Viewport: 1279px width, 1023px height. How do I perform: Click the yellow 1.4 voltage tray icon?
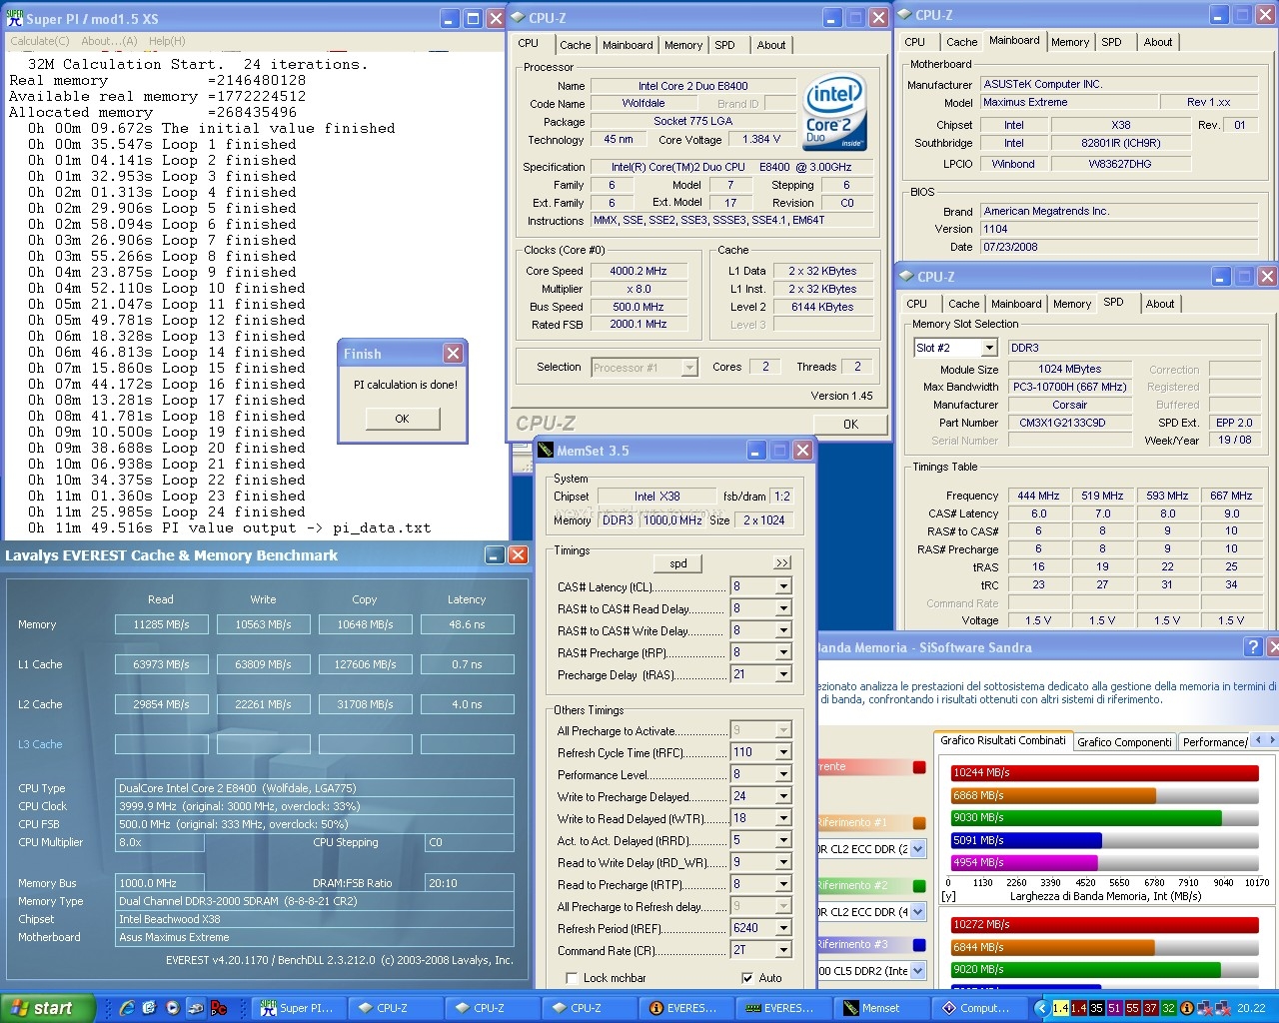pyautogui.click(x=1061, y=1008)
